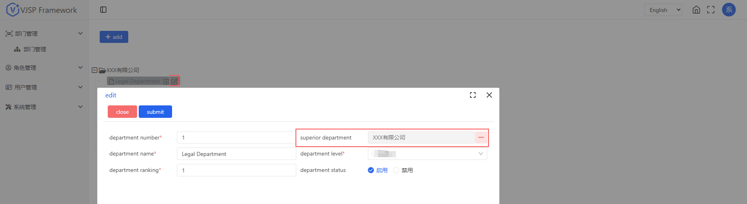Click the user avatar icon
Screen dimensions: 747x204
pos(729,10)
